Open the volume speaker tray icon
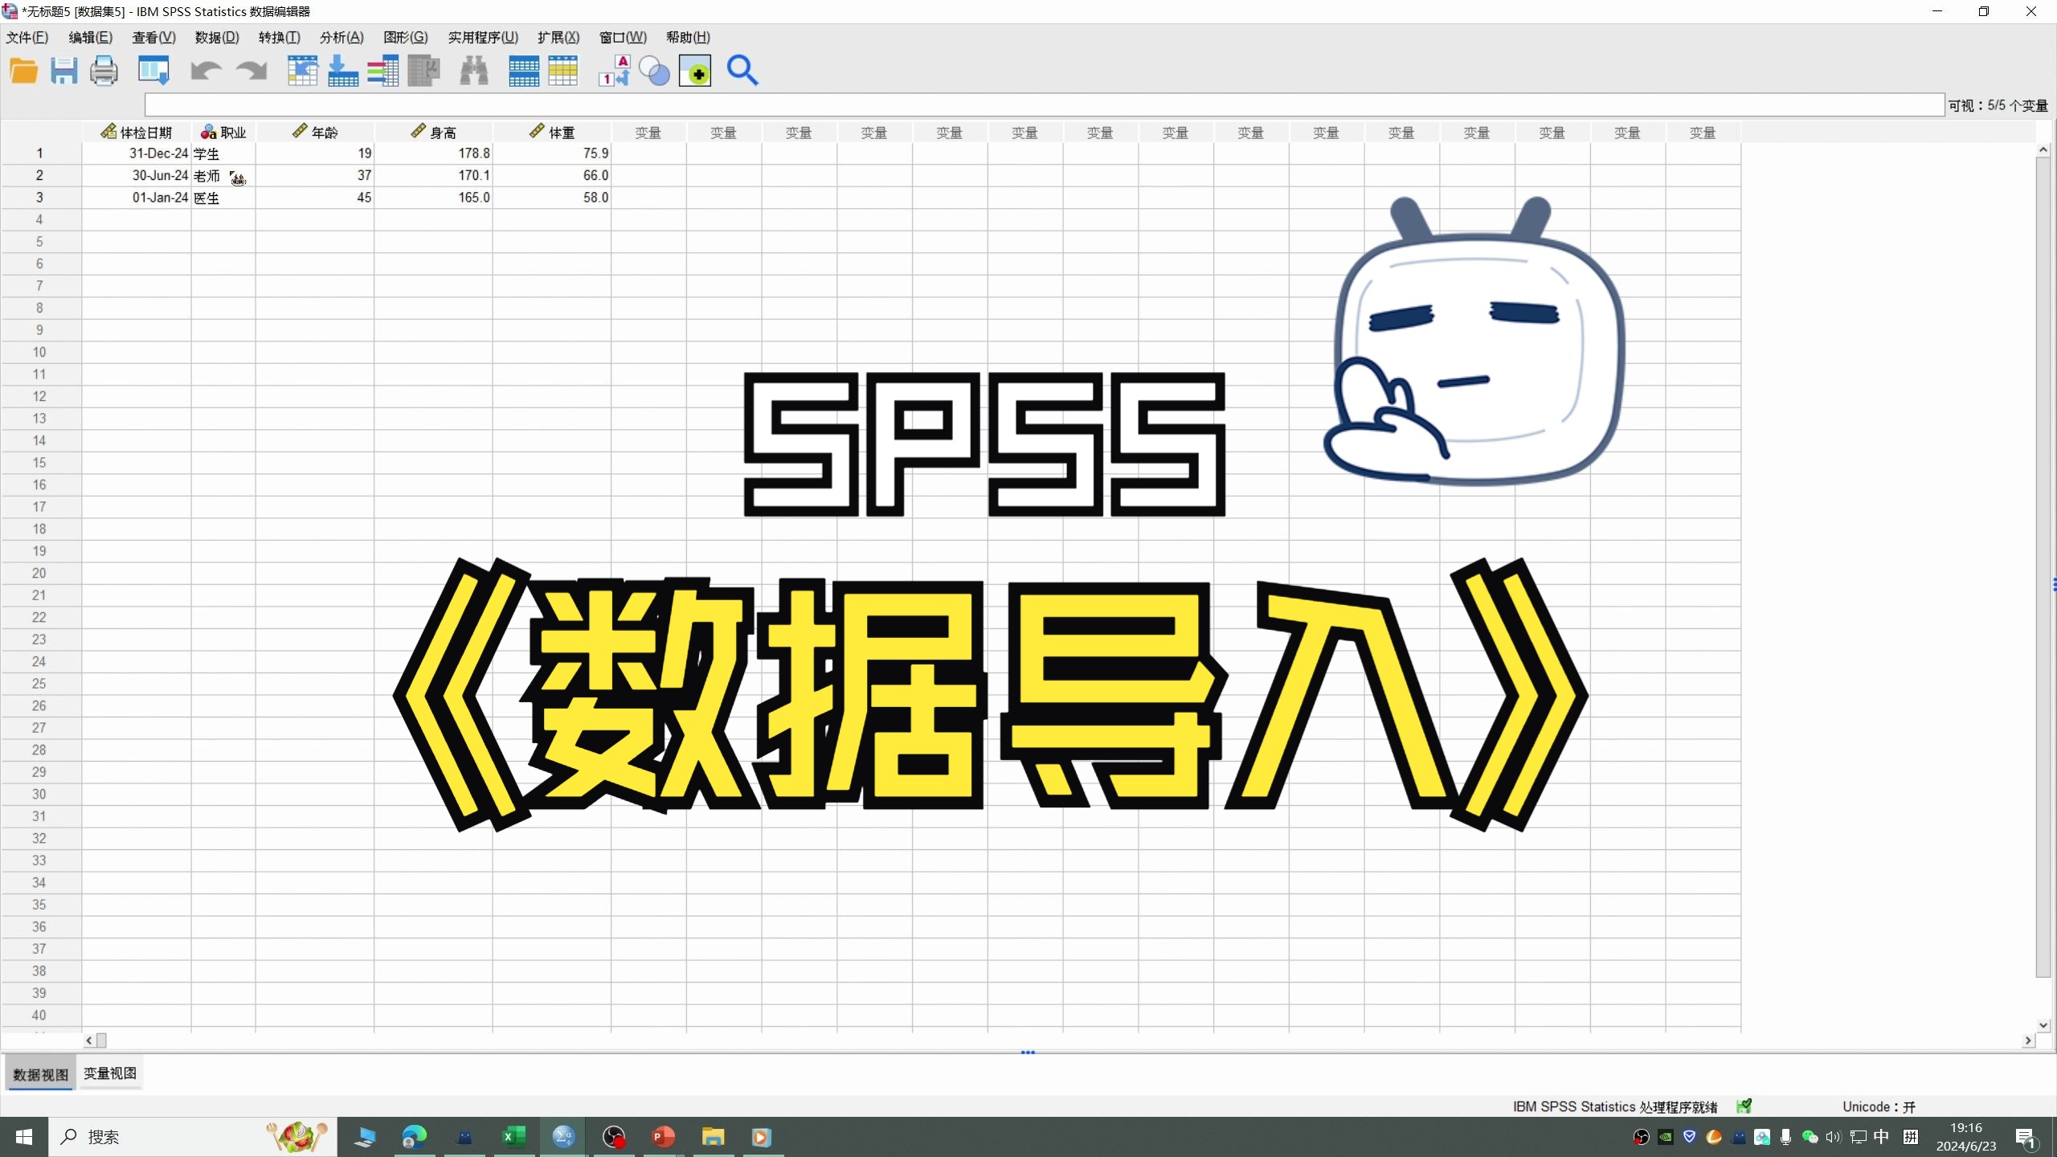The image size is (2057, 1157). [x=1834, y=1137]
